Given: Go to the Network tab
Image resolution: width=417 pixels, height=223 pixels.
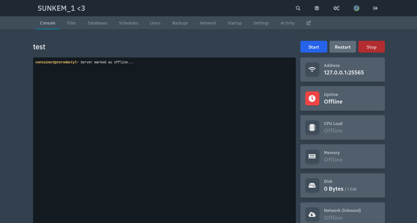Looking at the screenshot, I should 208,23.
